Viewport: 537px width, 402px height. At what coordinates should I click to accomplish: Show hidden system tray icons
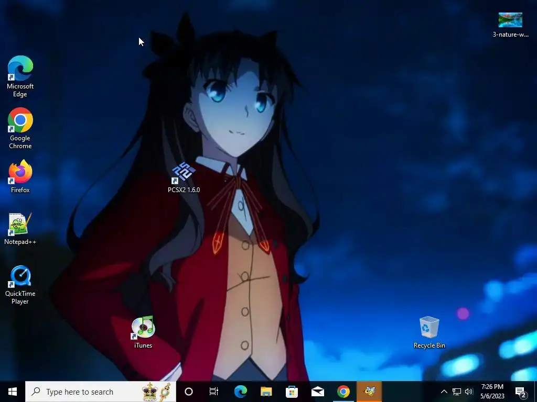point(444,392)
